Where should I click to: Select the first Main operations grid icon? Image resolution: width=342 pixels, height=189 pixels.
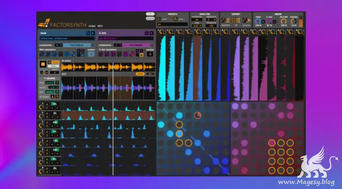tap(41, 54)
